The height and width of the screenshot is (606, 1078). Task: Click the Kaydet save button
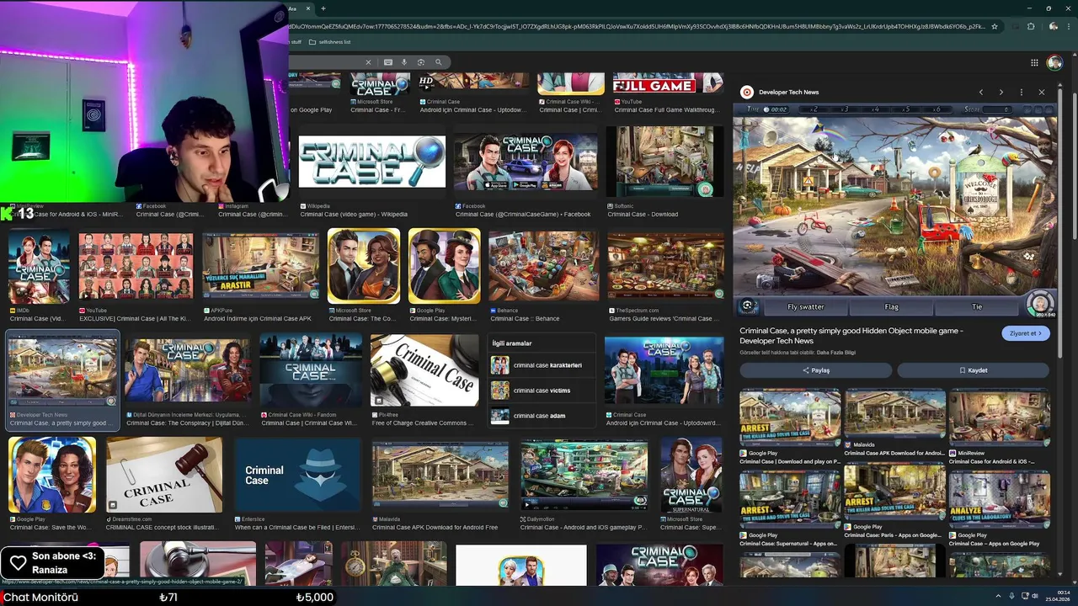pos(973,370)
